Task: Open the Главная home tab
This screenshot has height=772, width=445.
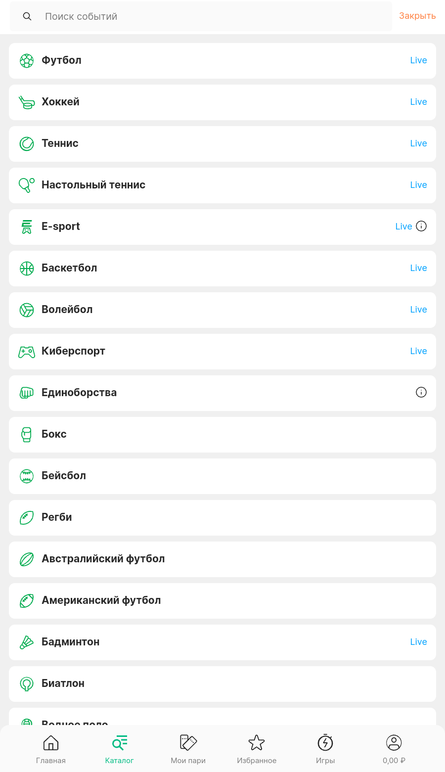Action: (51, 749)
